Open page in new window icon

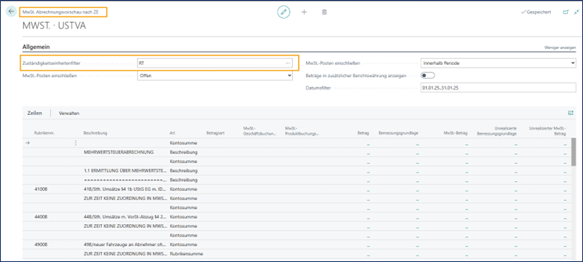566,12
